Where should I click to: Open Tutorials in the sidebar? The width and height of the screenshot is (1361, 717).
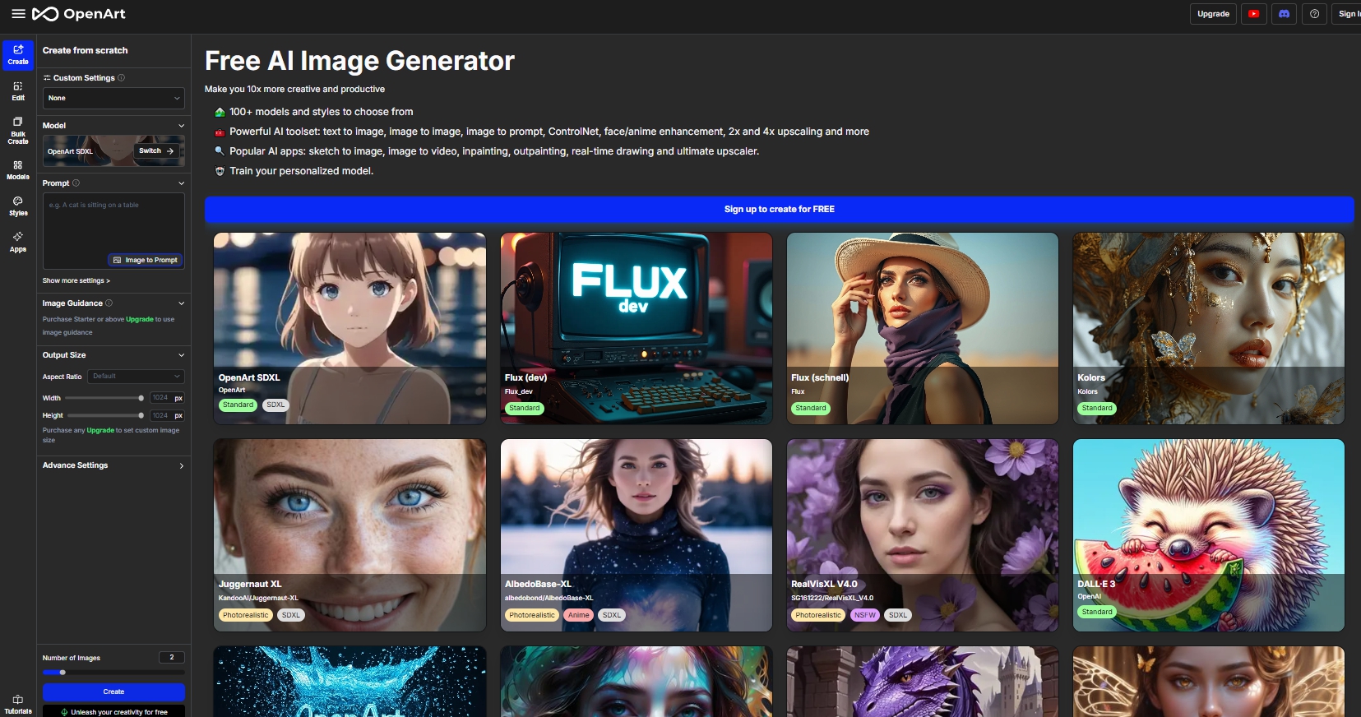(x=18, y=705)
